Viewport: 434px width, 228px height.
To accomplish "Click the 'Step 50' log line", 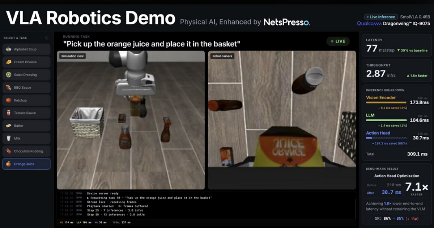I will pyautogui.click(x=116, y=215).
